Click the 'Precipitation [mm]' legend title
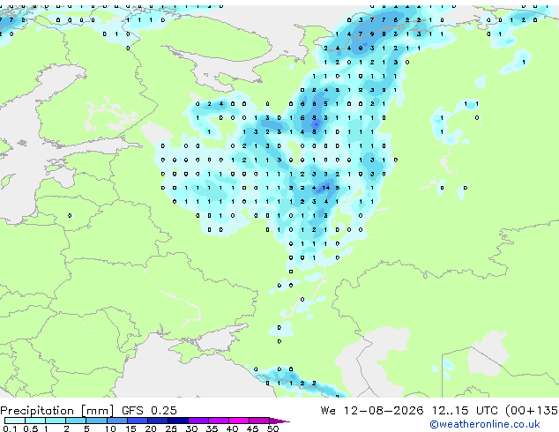 click(x=57, y=411)
